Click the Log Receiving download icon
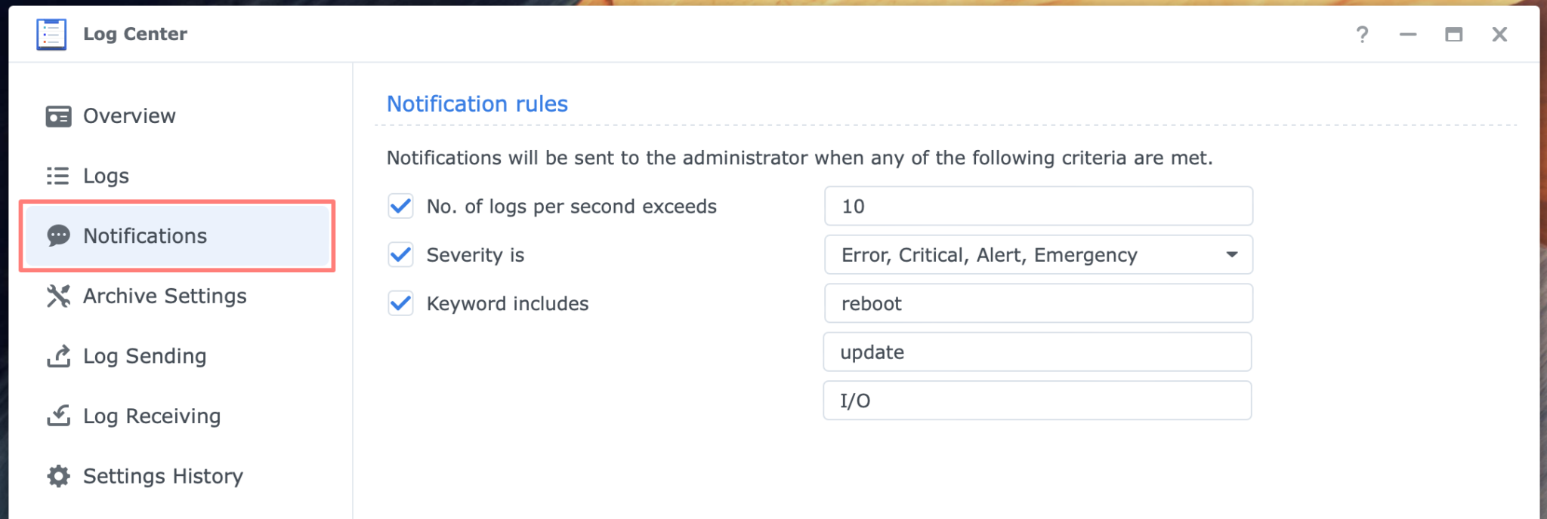Screen dimensions: 1547x519 pyautogui.click(x=58, y=416)
